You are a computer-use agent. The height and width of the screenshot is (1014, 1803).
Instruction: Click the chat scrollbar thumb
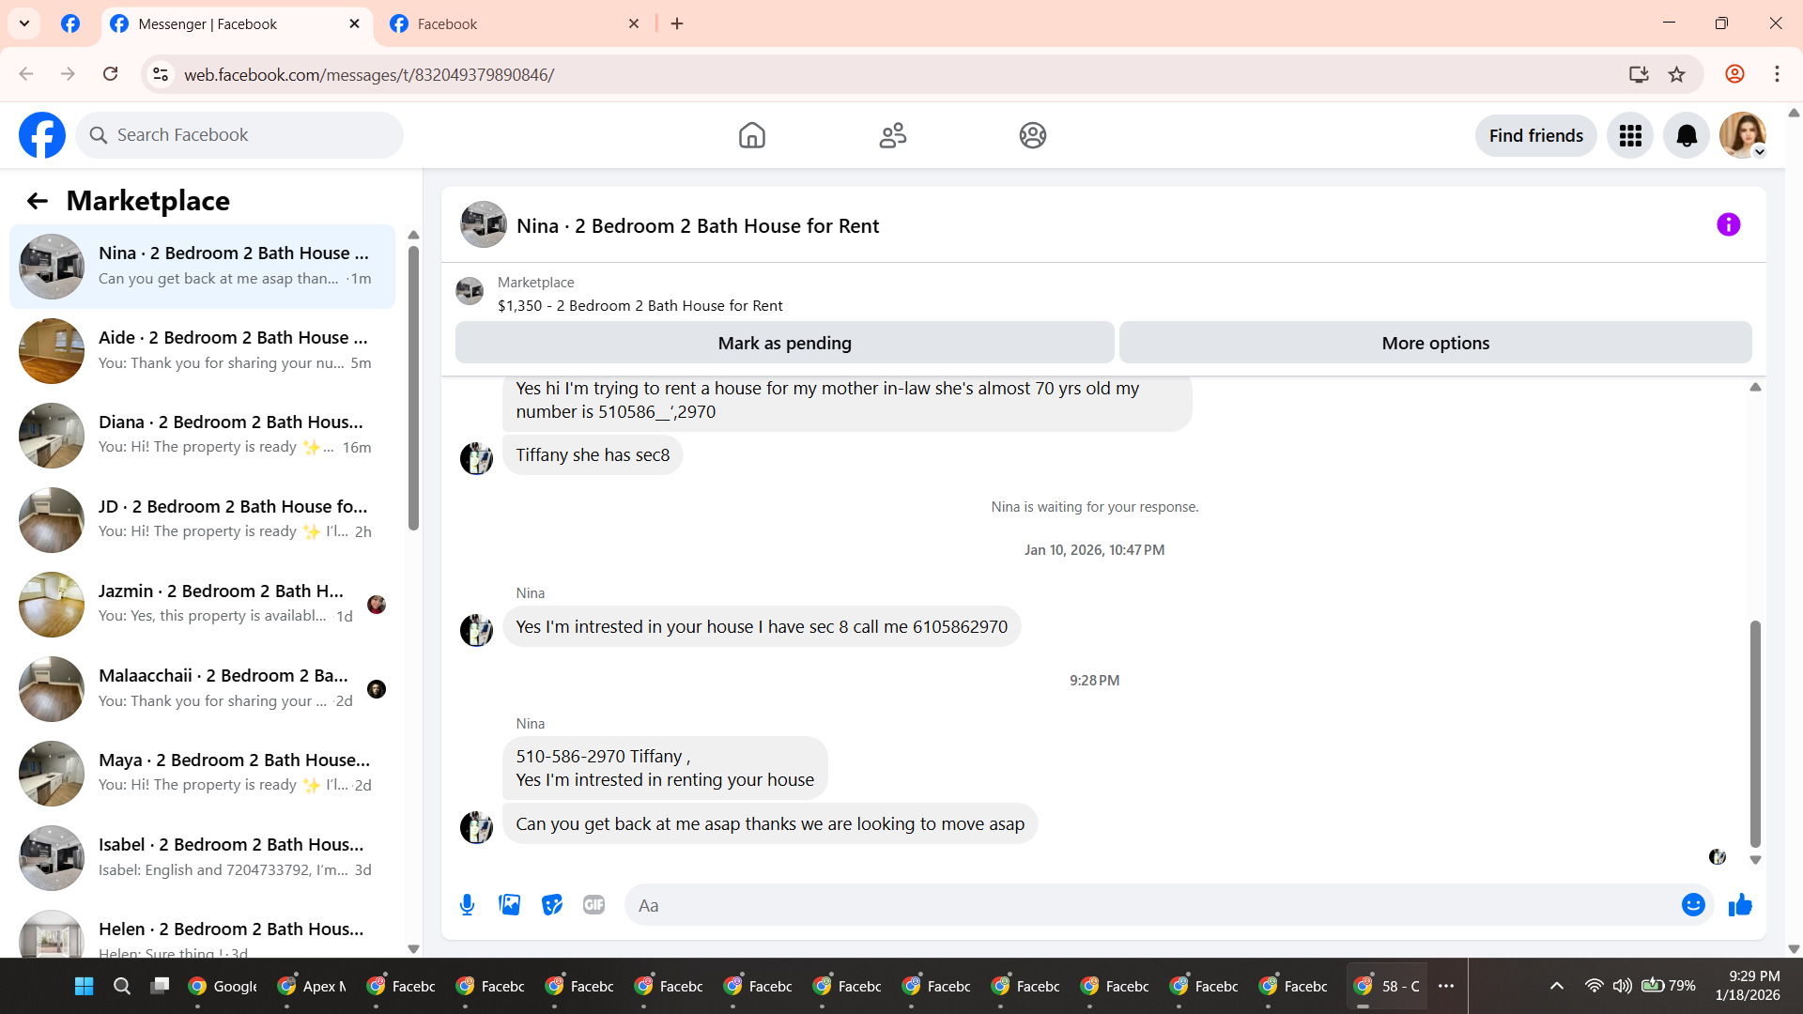1754,732
